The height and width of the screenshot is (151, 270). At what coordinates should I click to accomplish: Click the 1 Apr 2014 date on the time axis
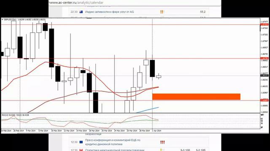click(157, 130)
